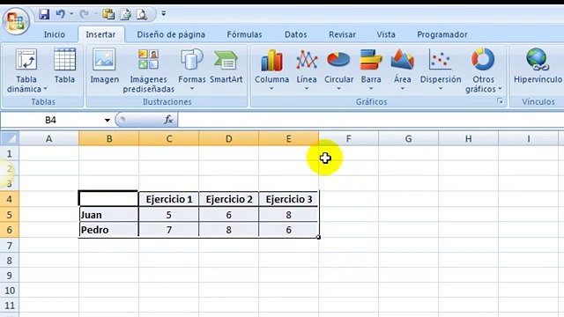Open the Diseño de página tab
Screen dimensions: 564x317
point(171,34)
